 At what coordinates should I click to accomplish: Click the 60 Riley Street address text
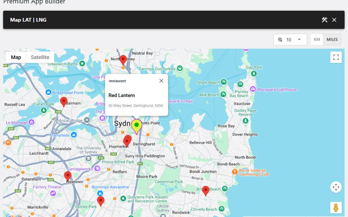[136, 106]
